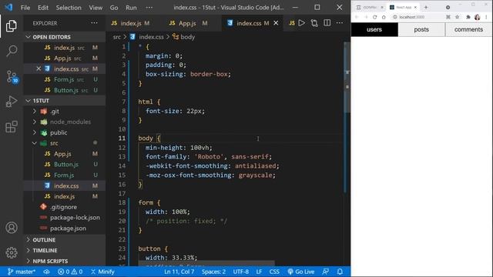Open the .gitignore file
This screenshot has width=493, height=277.
pyautogui.click(x=65, y=207)
